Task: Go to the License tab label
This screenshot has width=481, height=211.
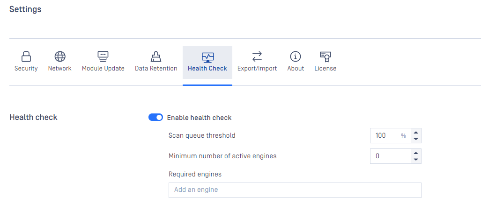Action: pyautogui.click(x=325, y=69)
